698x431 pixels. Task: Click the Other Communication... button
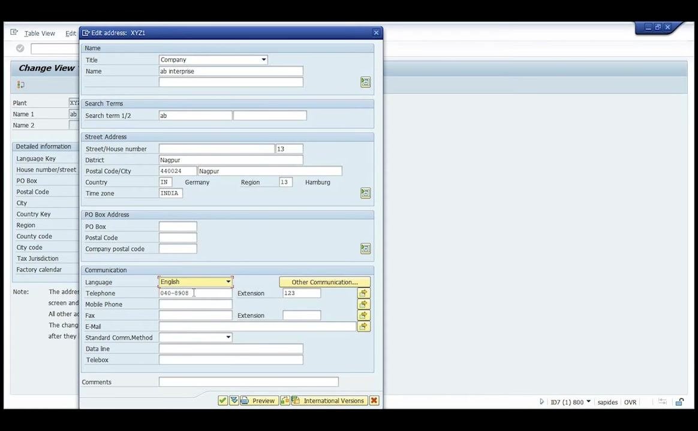[324, 282]
